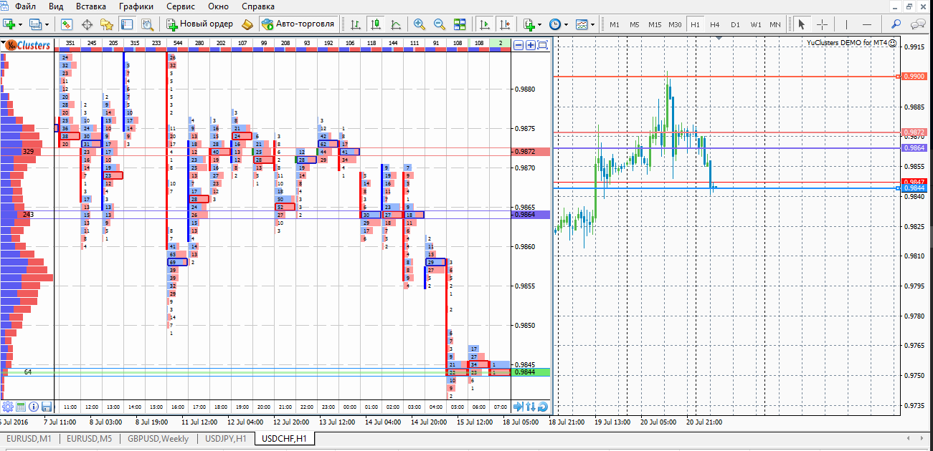Click YuClusters jump-to-end arrow icon
This screenshot has width=933, height=451.
pyautogui.click(x=518, y=407)
